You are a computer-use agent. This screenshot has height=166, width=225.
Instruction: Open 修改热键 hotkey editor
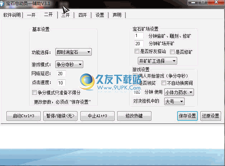point(134,116)
